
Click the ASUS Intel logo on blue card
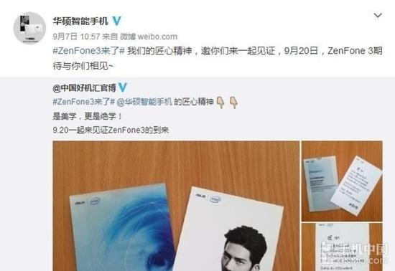coord(88,202)
